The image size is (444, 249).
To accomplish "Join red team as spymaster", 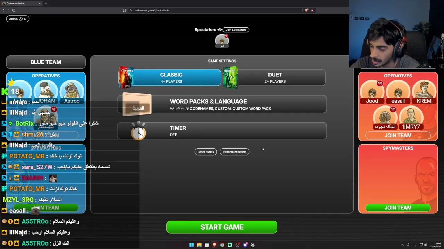I will 398,207.
